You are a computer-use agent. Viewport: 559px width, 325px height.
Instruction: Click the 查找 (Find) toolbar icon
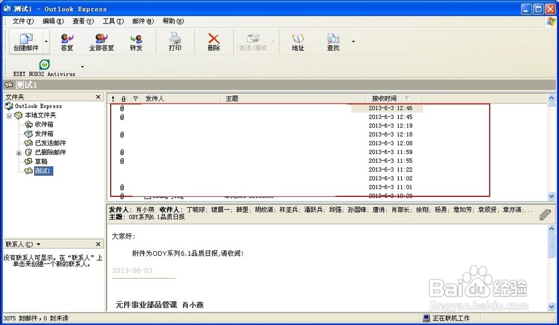[333, 41]
